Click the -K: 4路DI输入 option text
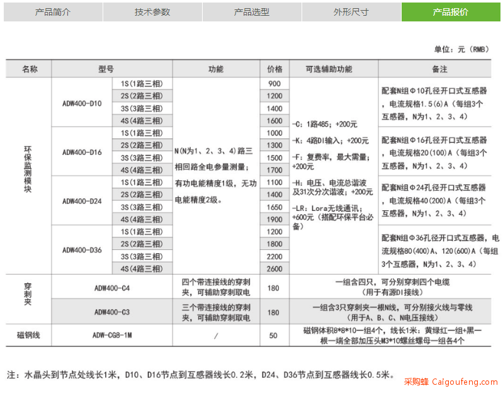 tap(330, 140)
